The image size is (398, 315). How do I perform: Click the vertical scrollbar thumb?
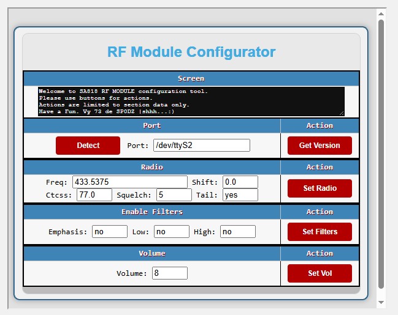pos(381,153)
